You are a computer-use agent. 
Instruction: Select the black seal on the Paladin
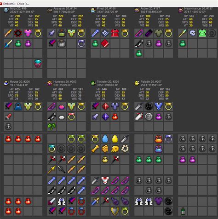tap(149, 106)
